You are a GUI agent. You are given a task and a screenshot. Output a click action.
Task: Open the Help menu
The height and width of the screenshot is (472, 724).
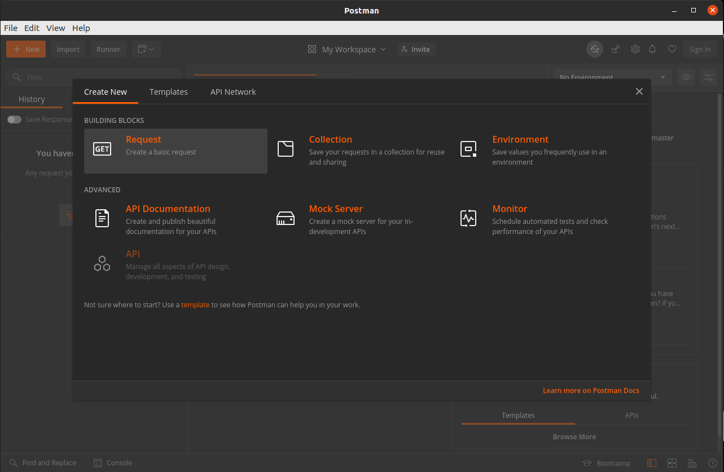[x=81, y=28]
